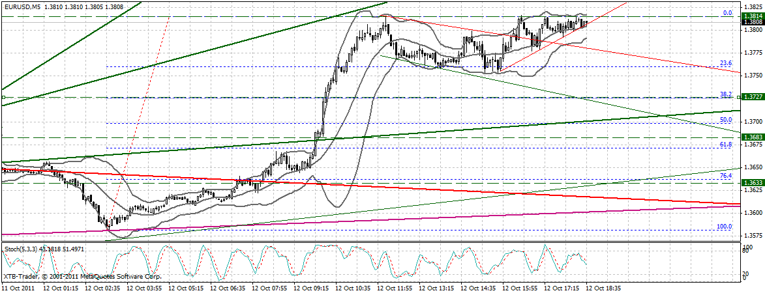Select the Fibonacci 0.0 level label
765x293 pixels.
click(728, 13)
